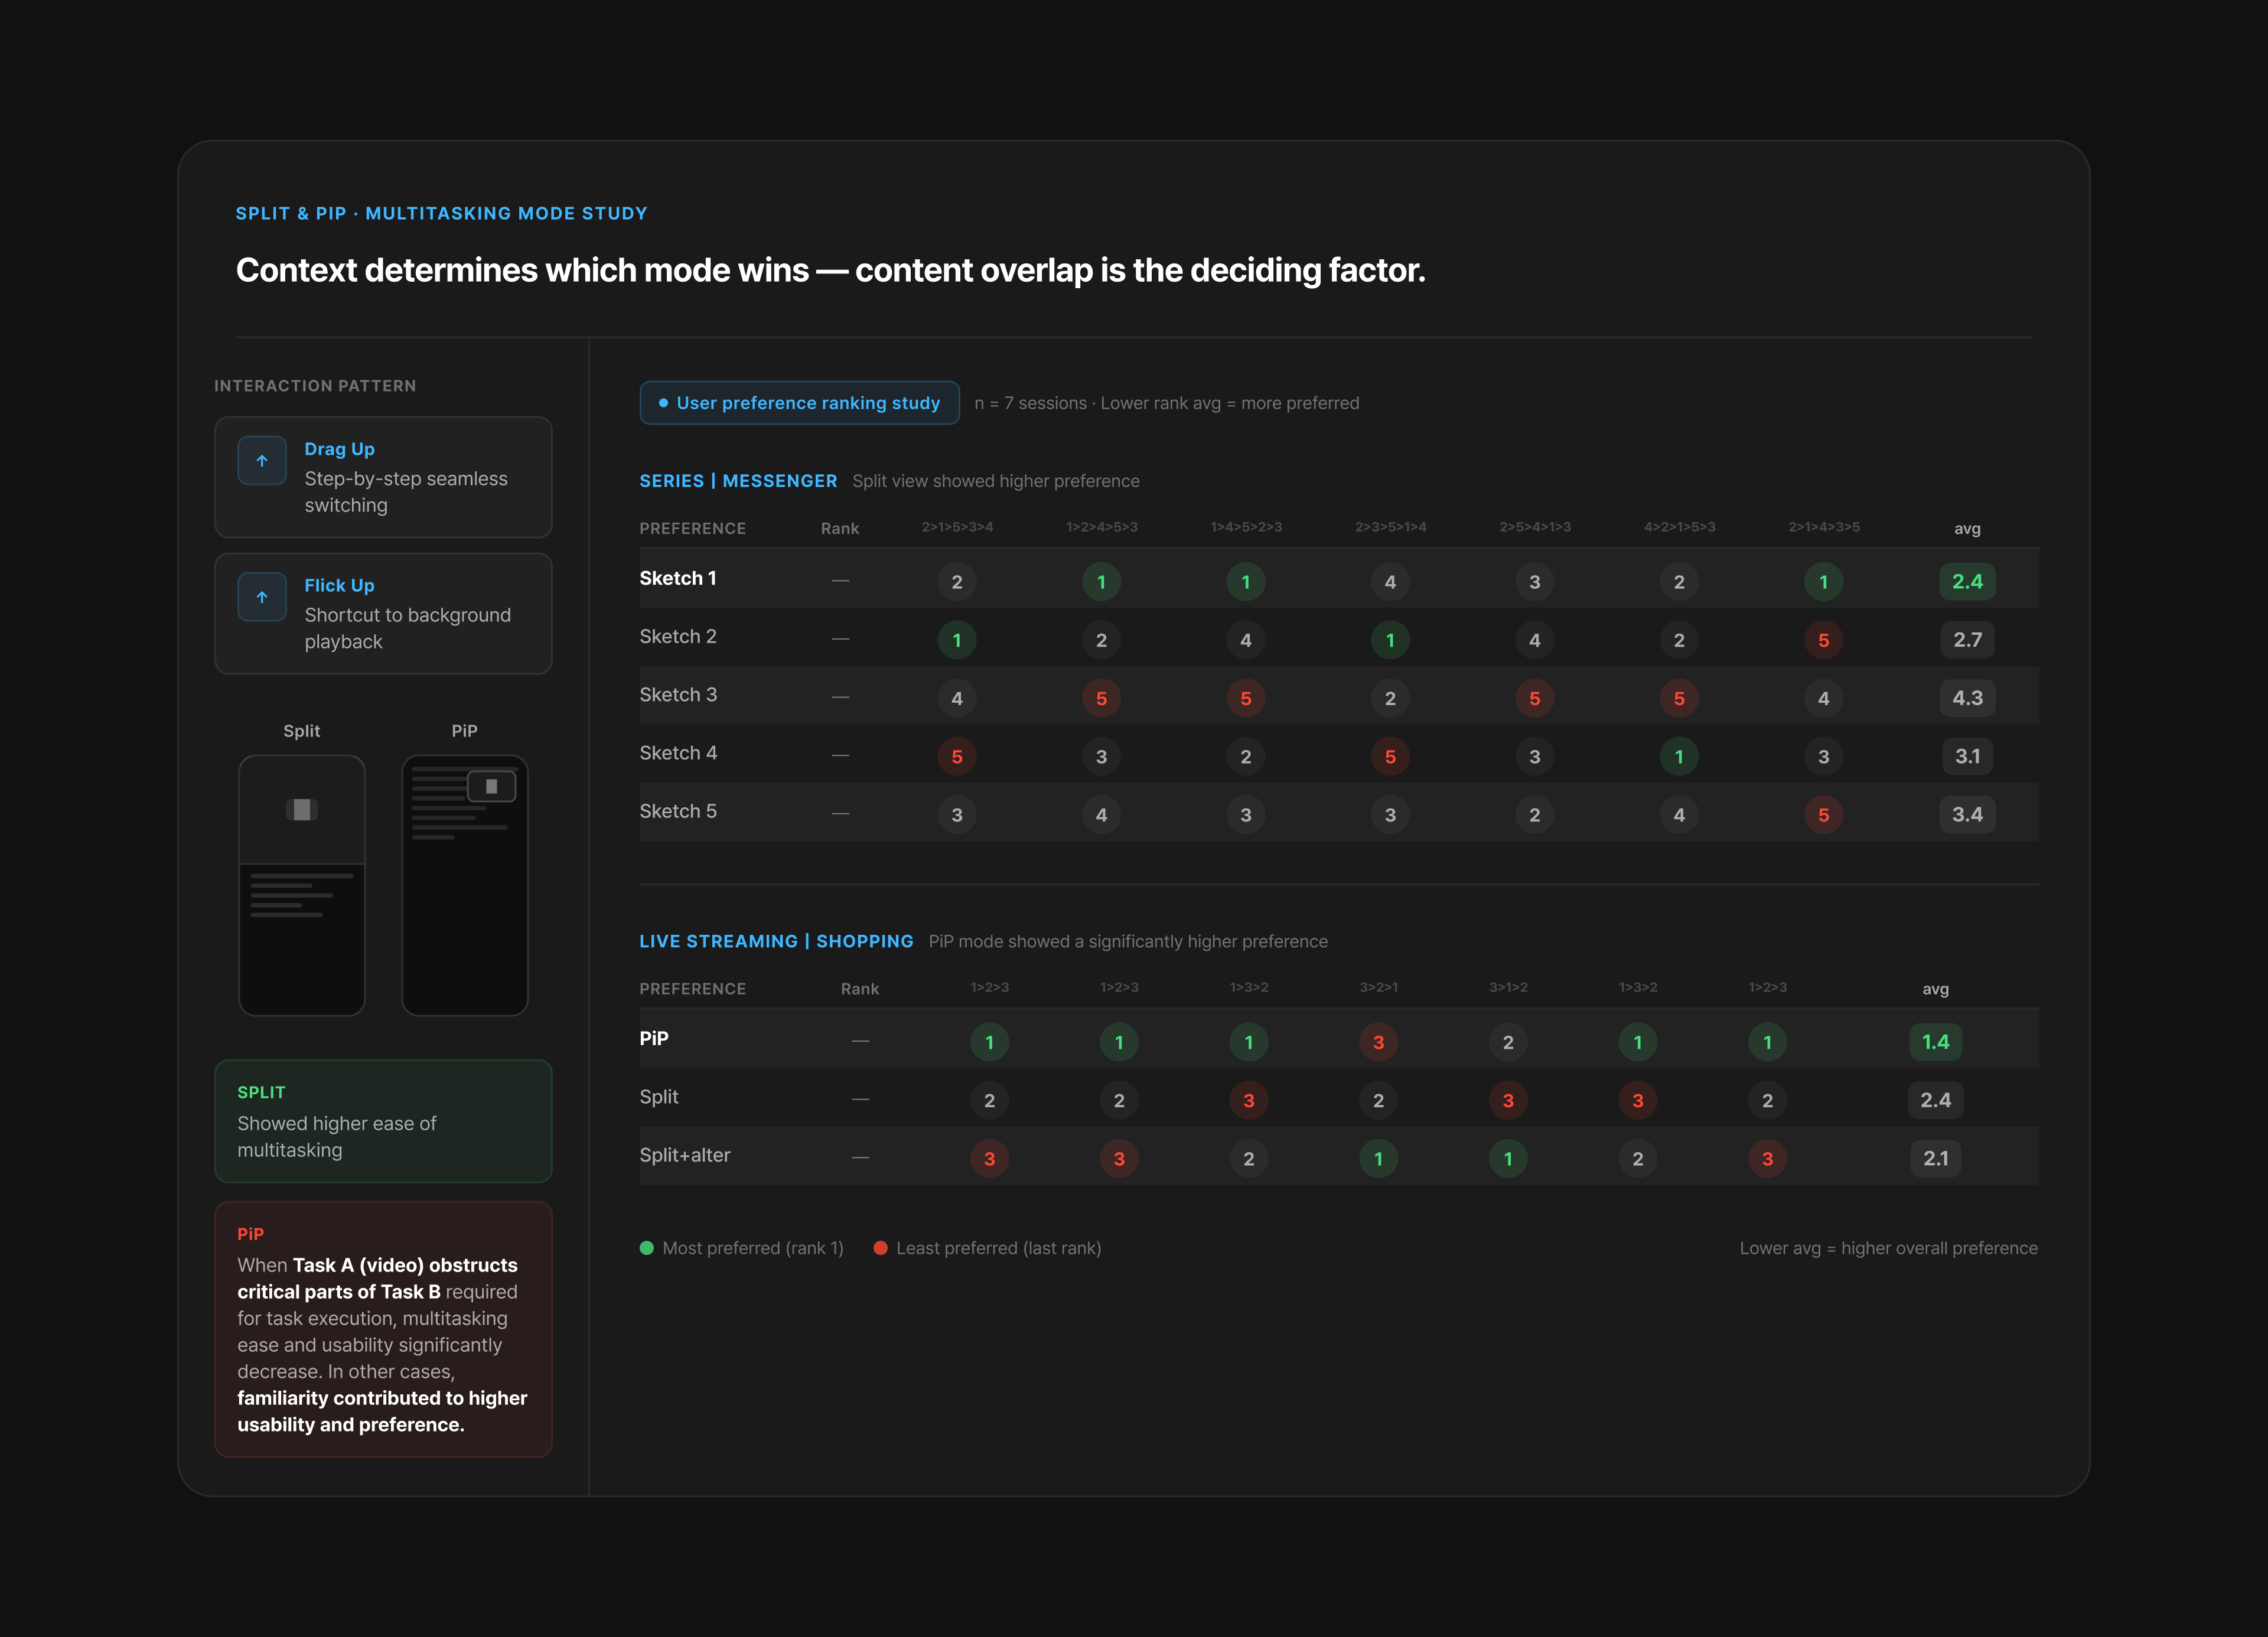Viewport: 2268px width, 1637px height.
Task: Click the green SPLIT summary card
Action: point(384,1121)
